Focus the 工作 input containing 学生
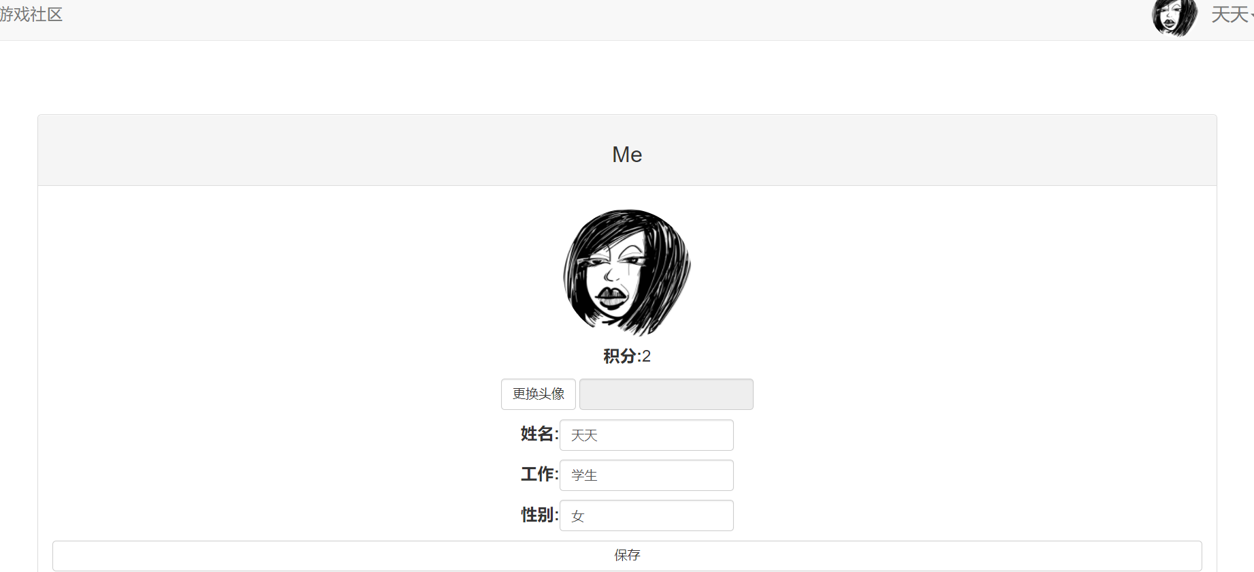1254x572 pixels. [x=647, y=475]
